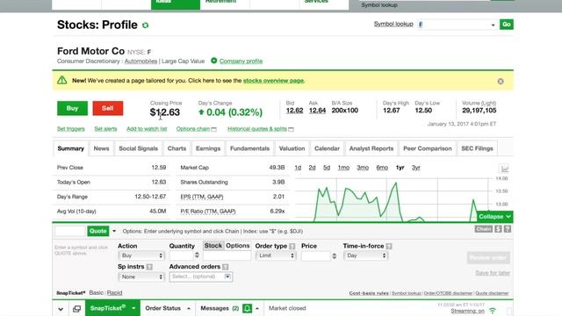This screenshot has width=562, height=316.
Task: Select the 3yr chart range
Action: tap(415, 168)
